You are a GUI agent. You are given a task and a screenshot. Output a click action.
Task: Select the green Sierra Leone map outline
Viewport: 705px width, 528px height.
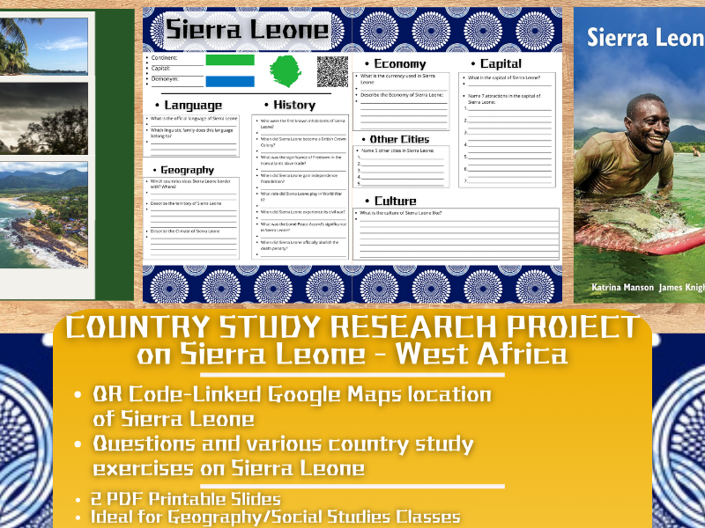pos(286,71)
